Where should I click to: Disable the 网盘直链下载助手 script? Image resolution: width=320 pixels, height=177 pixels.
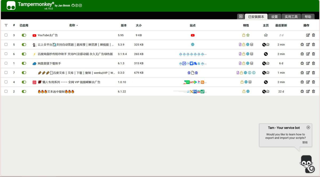pos(24,63)
